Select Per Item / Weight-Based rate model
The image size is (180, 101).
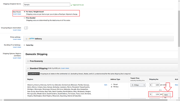pyautogui.click(x=25, y=12)
